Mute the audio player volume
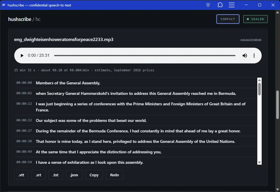 click(x=245, y=56)
